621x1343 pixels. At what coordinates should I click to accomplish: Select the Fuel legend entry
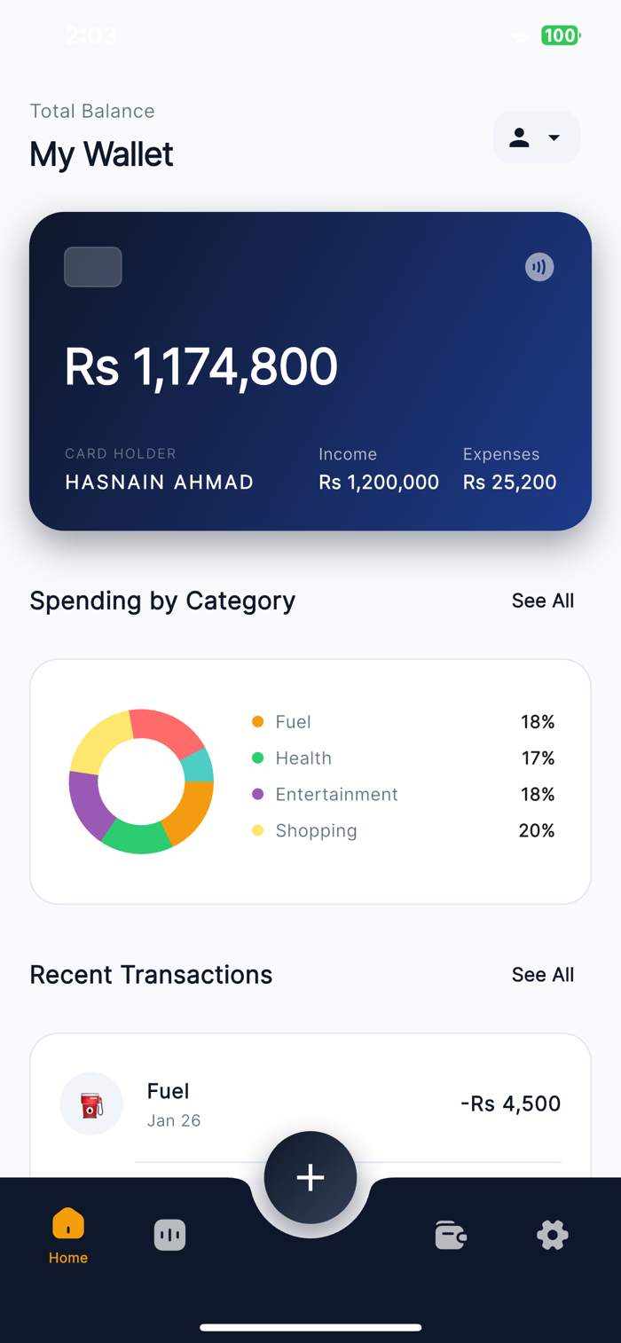pyautogui.click(x=293, y=722)
